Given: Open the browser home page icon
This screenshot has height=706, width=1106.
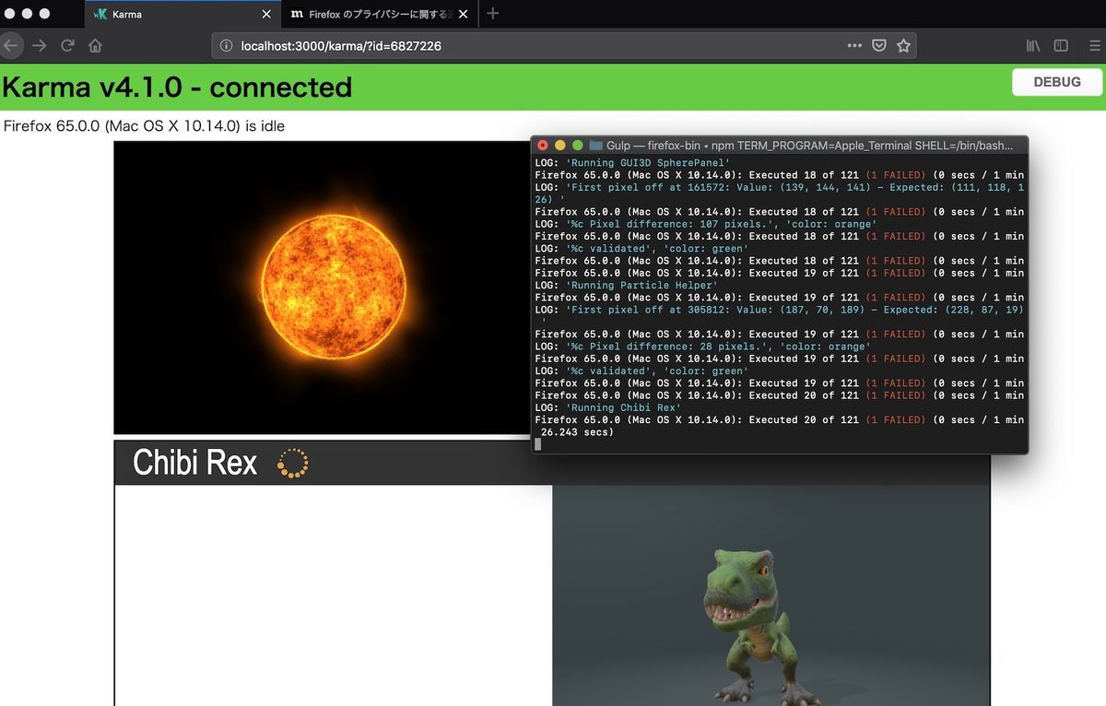Looking at the screenshot, I should (x=95, y=45).
